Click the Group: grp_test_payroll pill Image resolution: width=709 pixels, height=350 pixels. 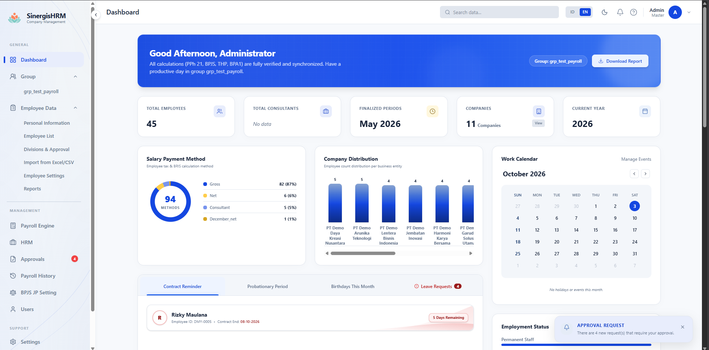click(558, 61)
